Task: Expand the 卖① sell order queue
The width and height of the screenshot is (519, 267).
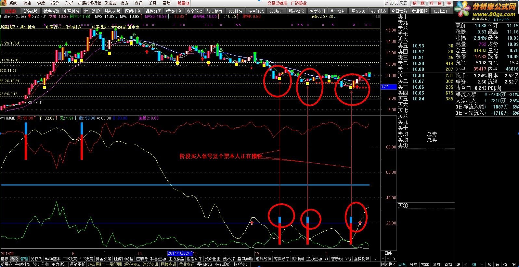Action: 403,146
